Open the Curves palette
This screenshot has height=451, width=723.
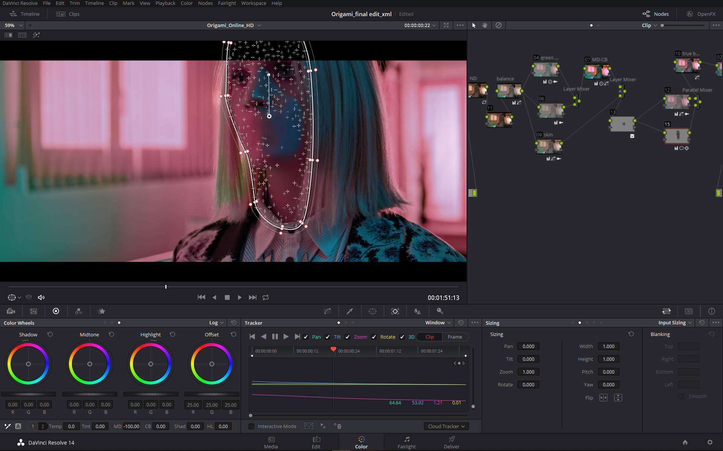327,311
